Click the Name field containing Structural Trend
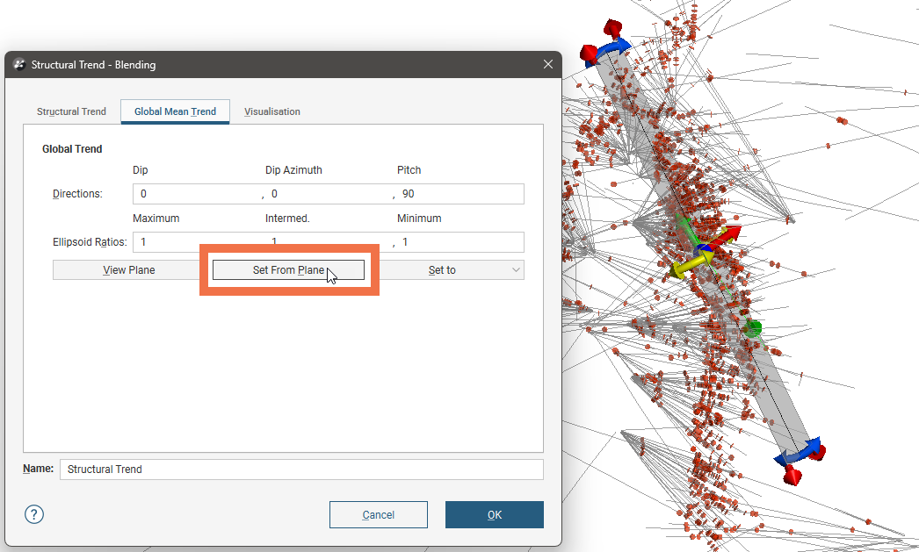Screen dimensions: 919x552 (300, 470)
